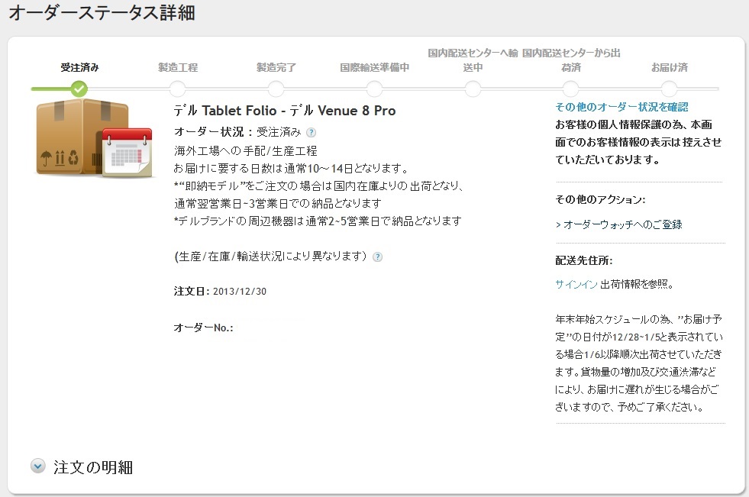Click the 製造完了 progress step circle

click(x=276, y=89)
